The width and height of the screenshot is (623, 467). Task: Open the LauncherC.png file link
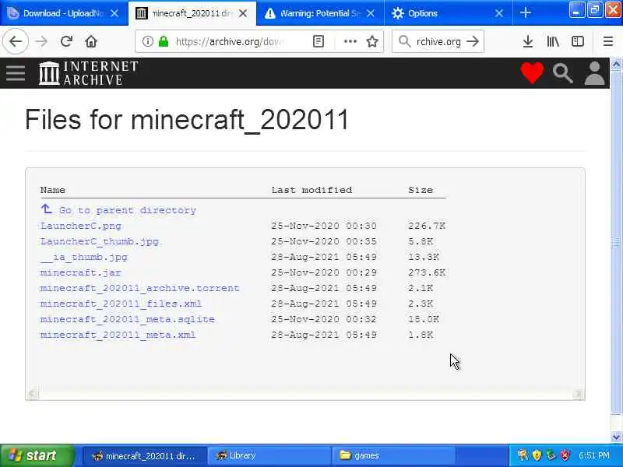click(x=81, y=226)
